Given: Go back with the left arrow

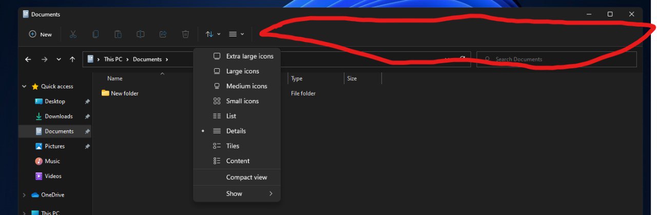Looking at the screenshot, I should (28, 60).
